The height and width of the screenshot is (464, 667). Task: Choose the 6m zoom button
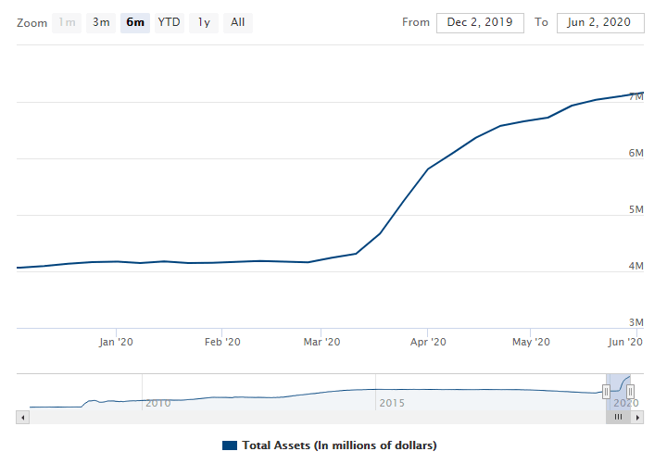coord(135,22)
